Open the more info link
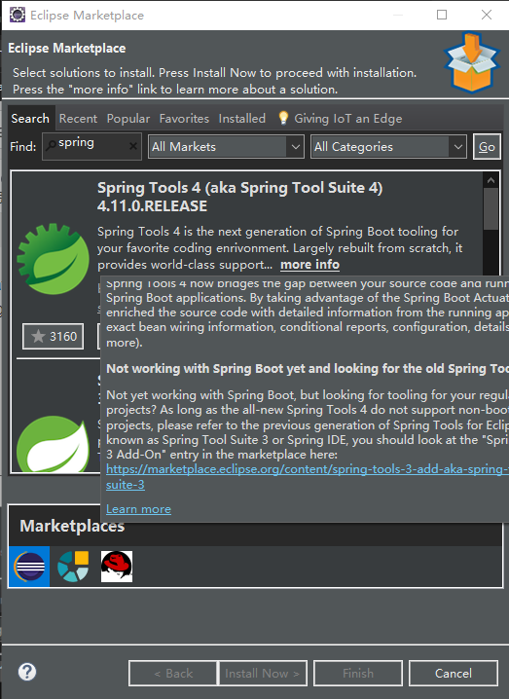Viewport: 509px width, 699px height. click(309, 265)
